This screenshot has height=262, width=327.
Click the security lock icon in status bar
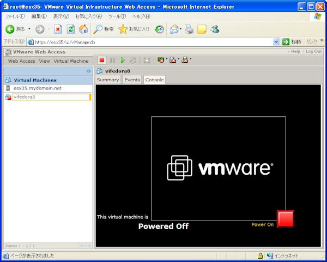(260, 255)
